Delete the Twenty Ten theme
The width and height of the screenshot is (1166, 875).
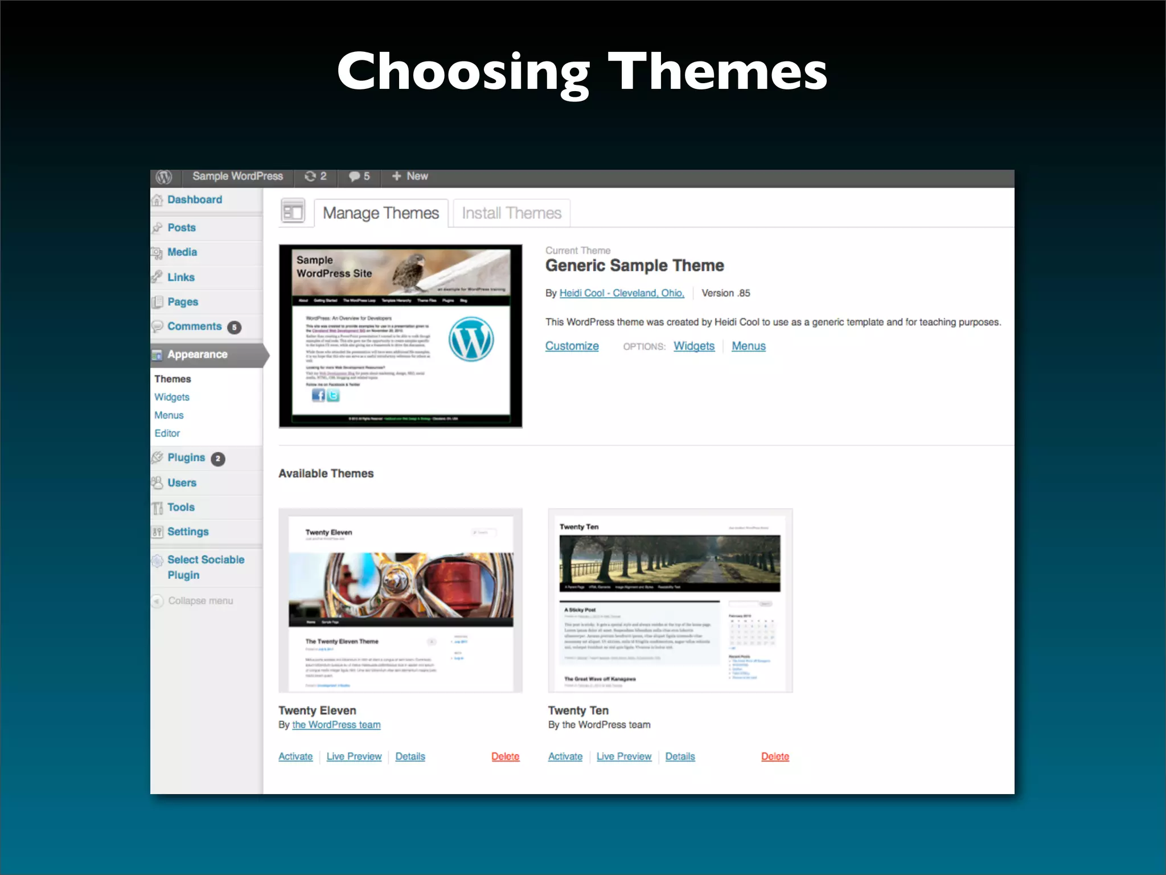coord(775,757)
